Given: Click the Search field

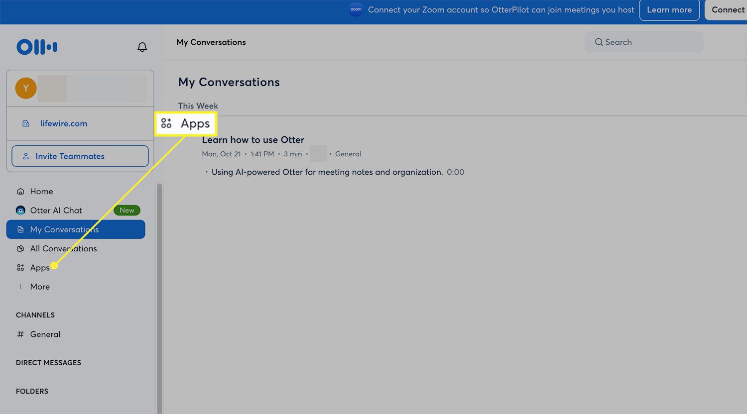Looking at the screenshot, I should 644,42.
